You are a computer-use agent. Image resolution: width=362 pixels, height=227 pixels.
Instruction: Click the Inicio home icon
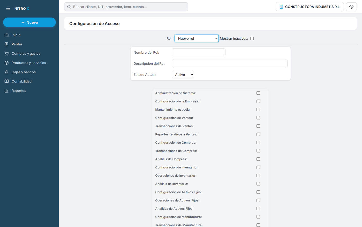tap(7, 35)
